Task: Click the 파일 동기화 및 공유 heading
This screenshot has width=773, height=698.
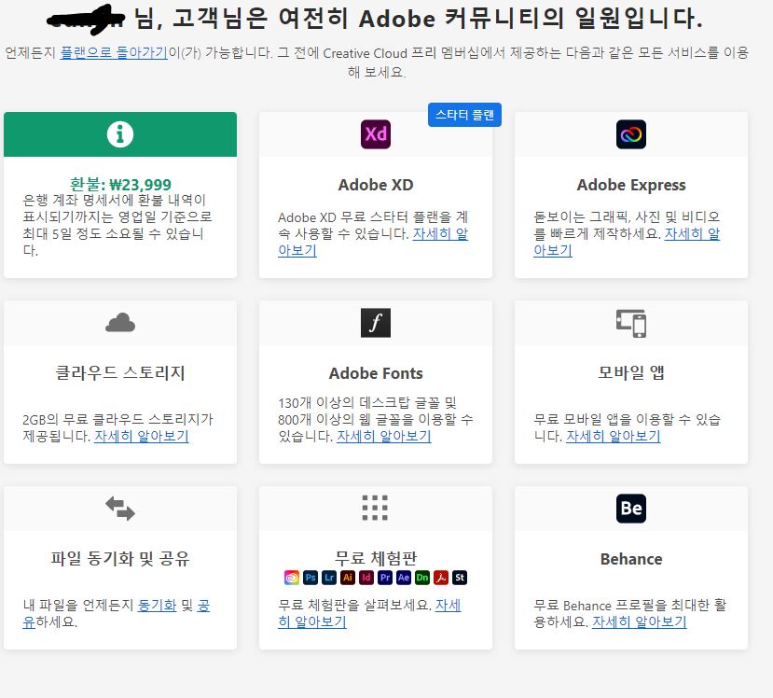Action: [119, 558]
